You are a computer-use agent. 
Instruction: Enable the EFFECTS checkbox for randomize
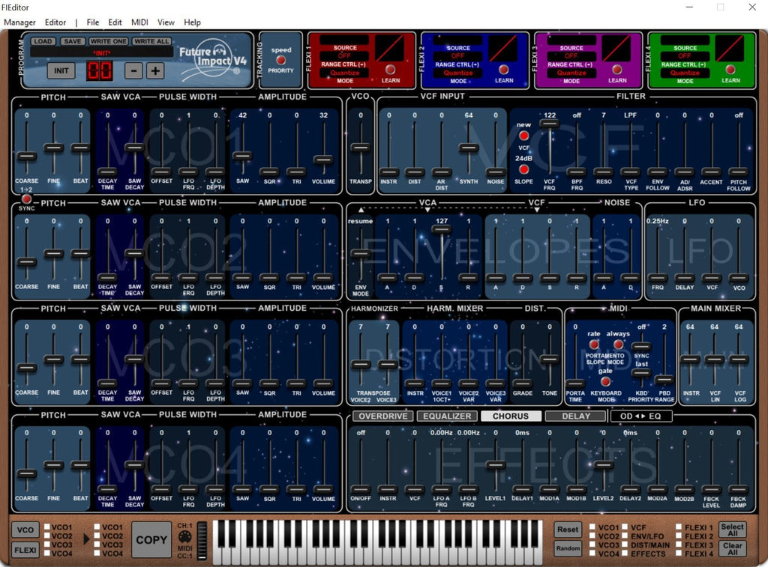(625, 554)
